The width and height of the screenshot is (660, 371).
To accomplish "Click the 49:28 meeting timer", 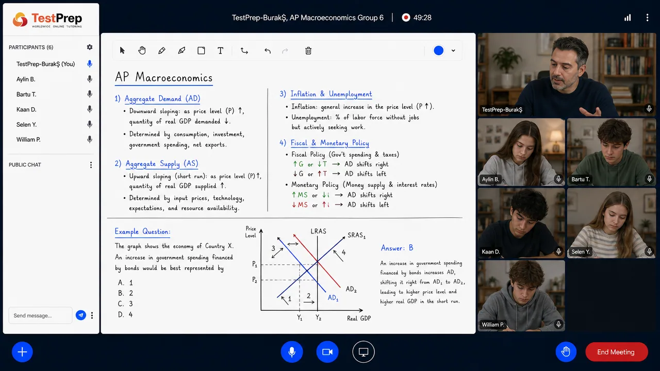I will (x=422, y=18).
